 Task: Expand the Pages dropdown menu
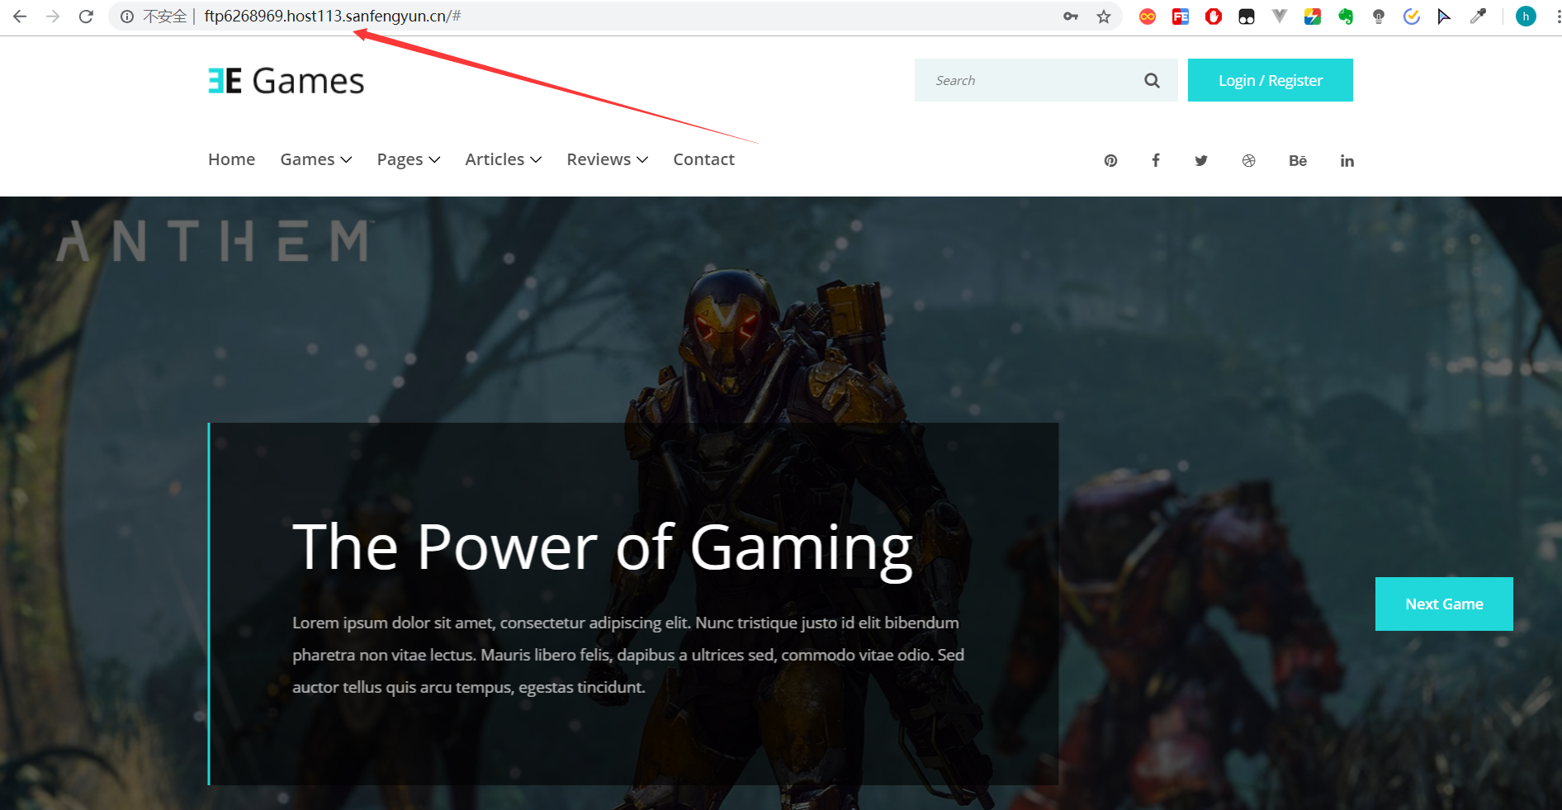409,159
